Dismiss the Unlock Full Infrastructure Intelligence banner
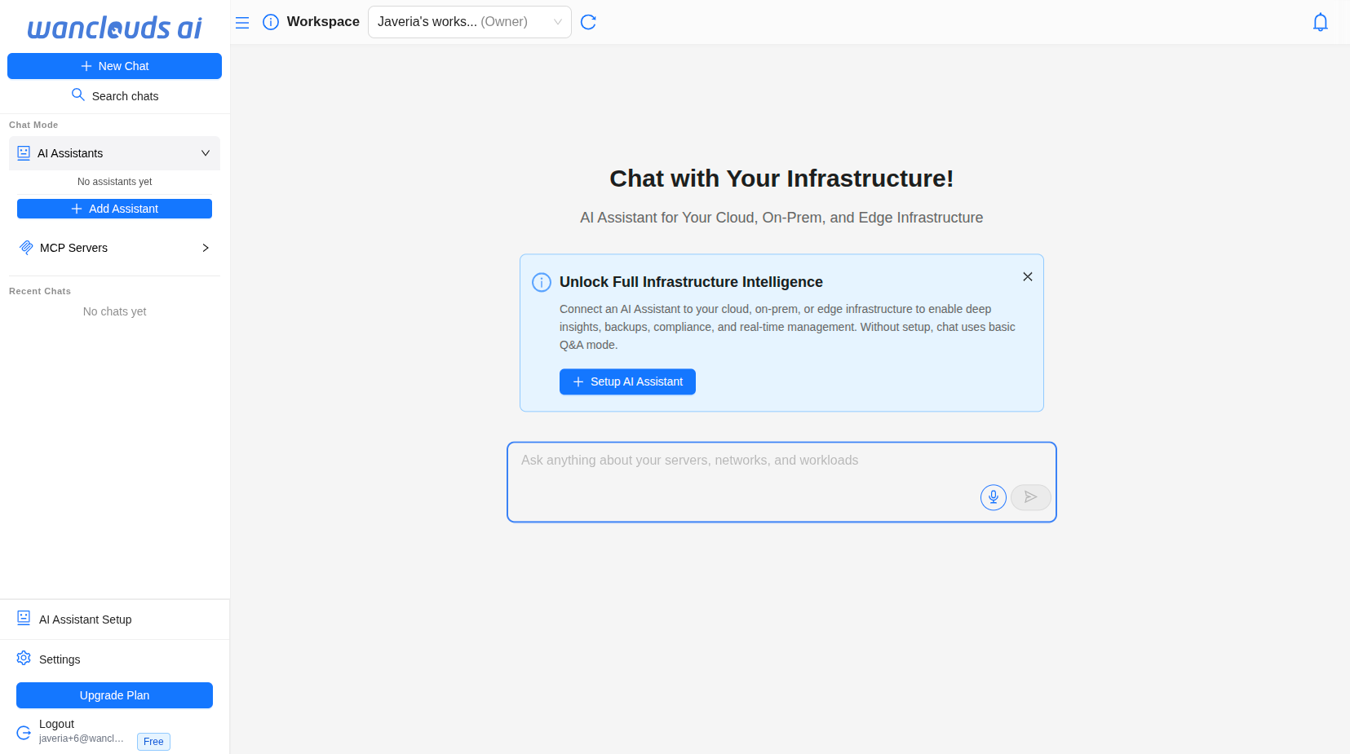The height and width of the screenshot is (754, 1350). 1027,277
